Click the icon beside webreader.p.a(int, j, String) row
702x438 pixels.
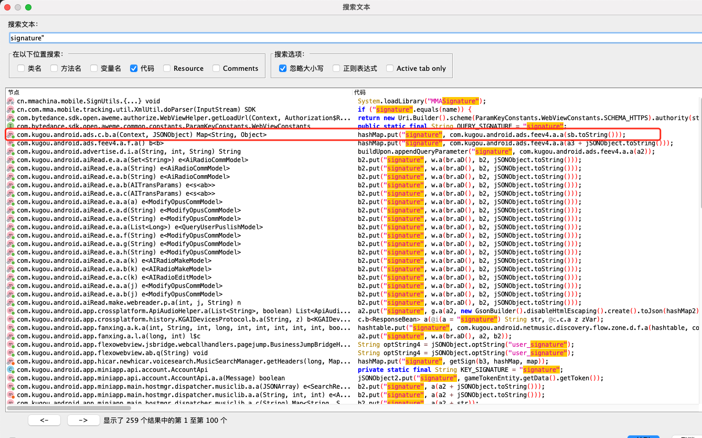[10, 303]
